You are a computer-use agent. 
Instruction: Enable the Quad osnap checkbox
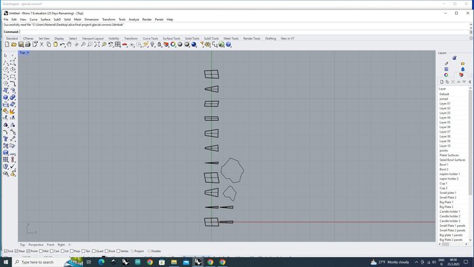point(93,251)
